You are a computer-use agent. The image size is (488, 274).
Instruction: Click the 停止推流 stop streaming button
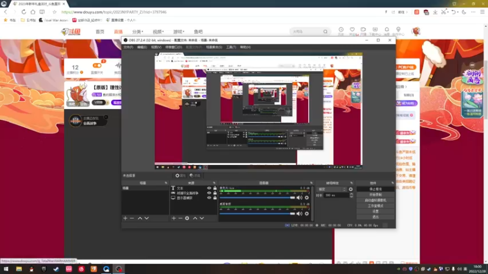point(375,189)
